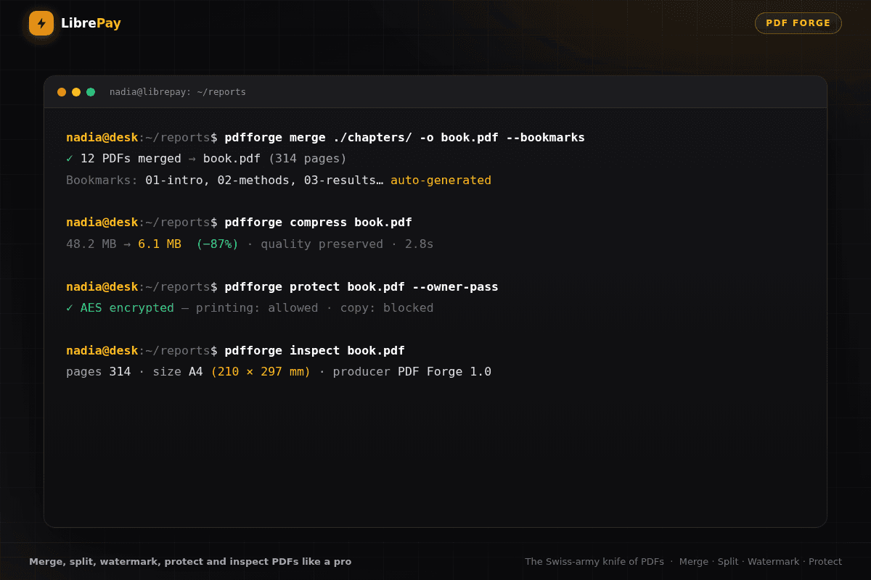This screenshot has height=580, width=871.
Task: Click the orange 'auto-generated' text
Action: click(441, 180)
